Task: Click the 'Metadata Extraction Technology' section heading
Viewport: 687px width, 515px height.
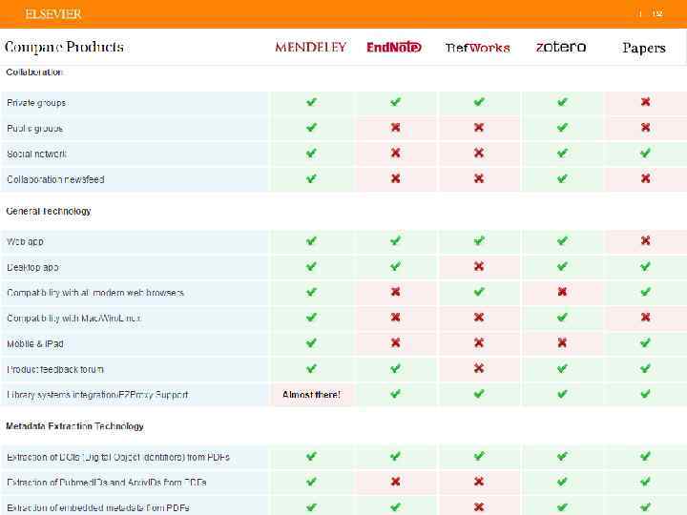Action: [x=75, y=426]
